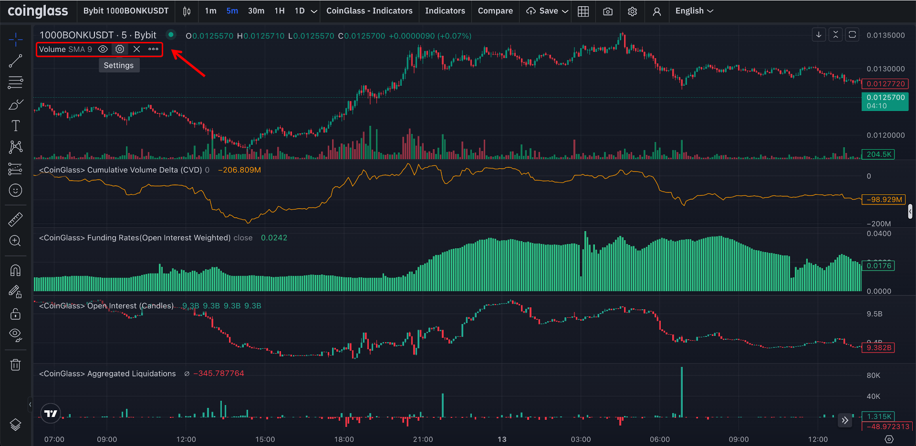This screenshot has width=916, height=446.
Task: Open CoinGlass - Indicators menu
Action: pyautogui.click(x=369, y=11)
